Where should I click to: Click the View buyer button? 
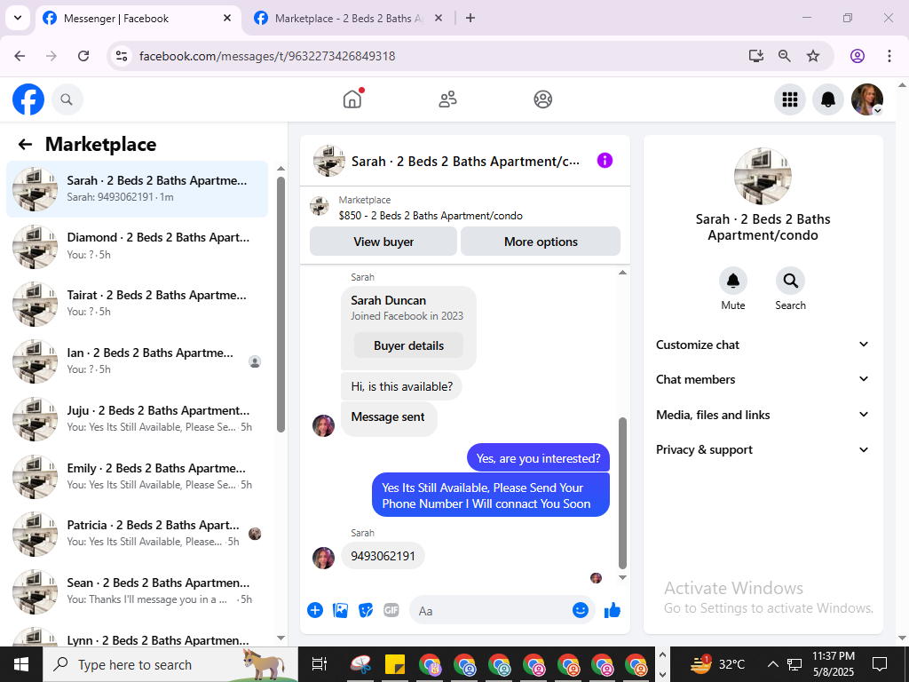point(383,242)
